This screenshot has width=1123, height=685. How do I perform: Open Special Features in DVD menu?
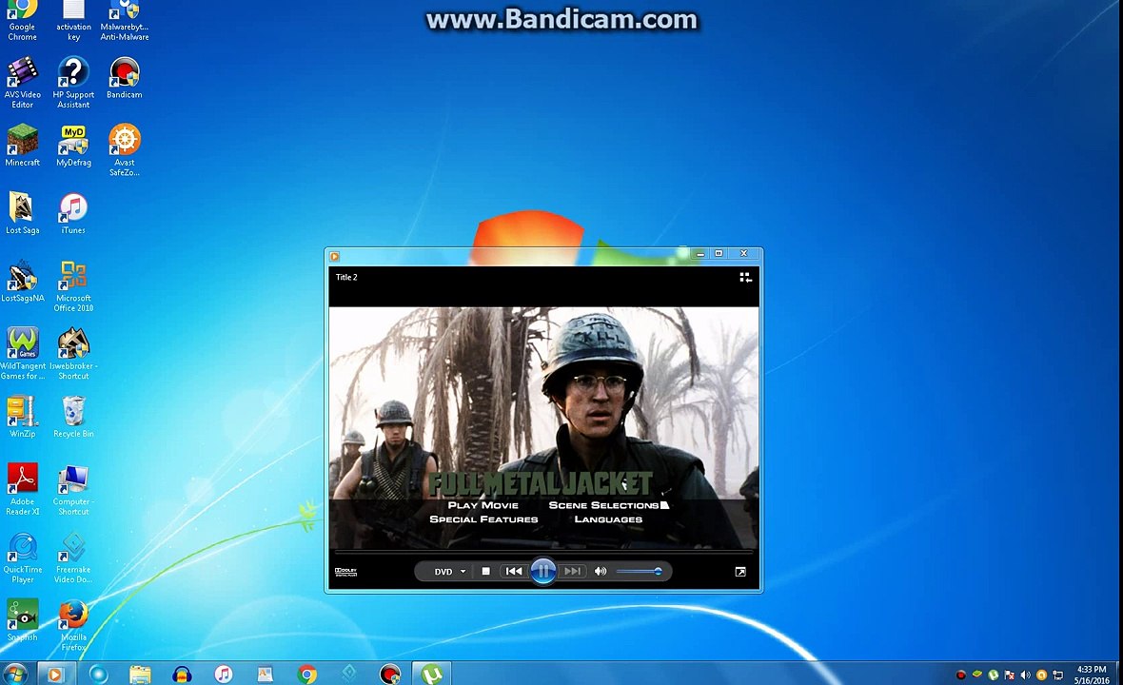[x=483, y=519]
